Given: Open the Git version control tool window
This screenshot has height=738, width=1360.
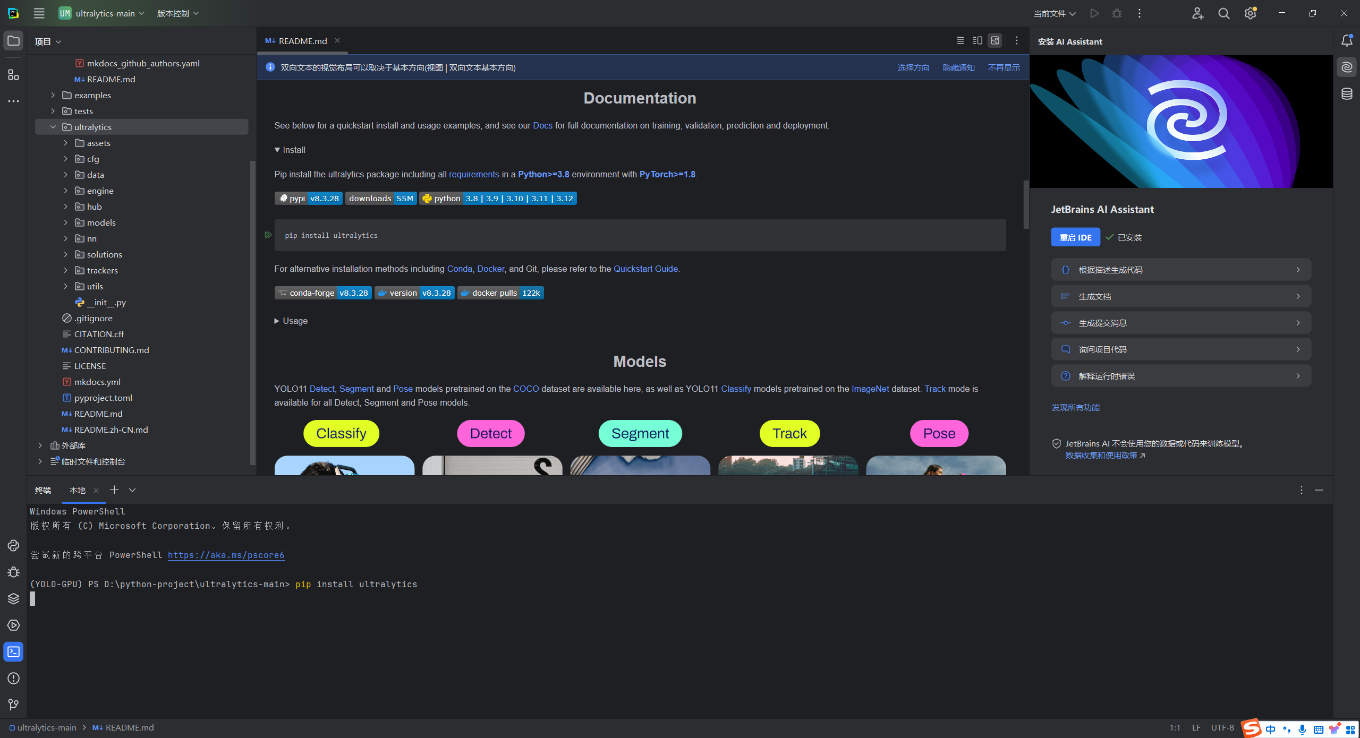Looking at the screenshot, I should pyautogui.click(x=13, y=705).
